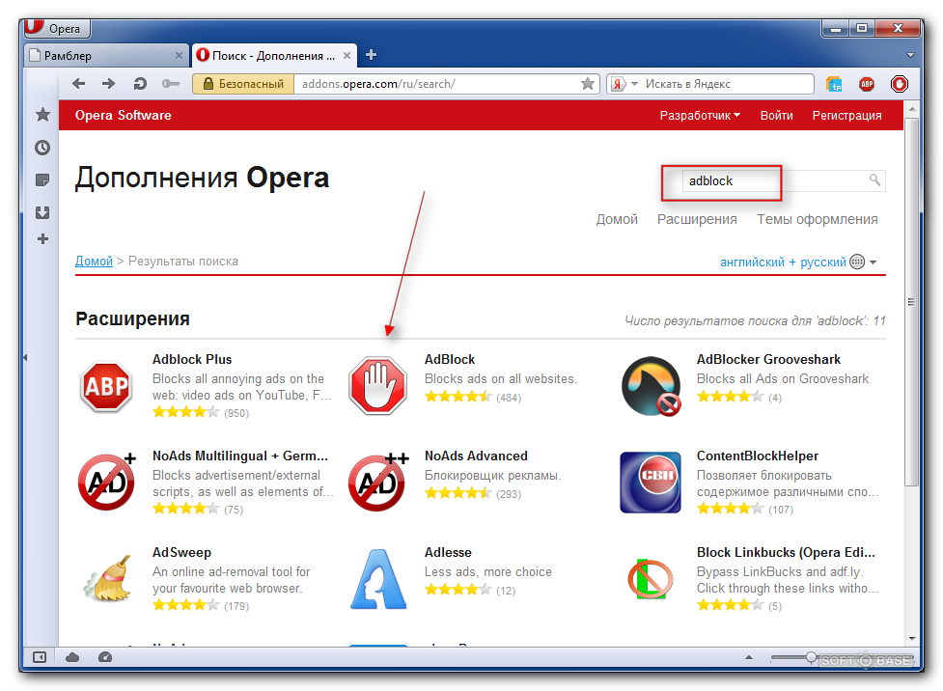Submit the add-on search with the magnifier
943x691 pixels.
874,180
